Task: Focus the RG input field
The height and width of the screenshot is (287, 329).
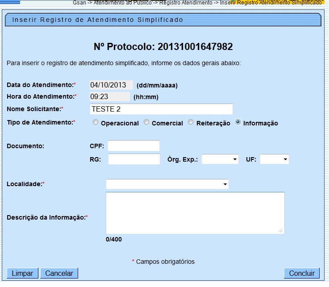Action: coord(133,159)
